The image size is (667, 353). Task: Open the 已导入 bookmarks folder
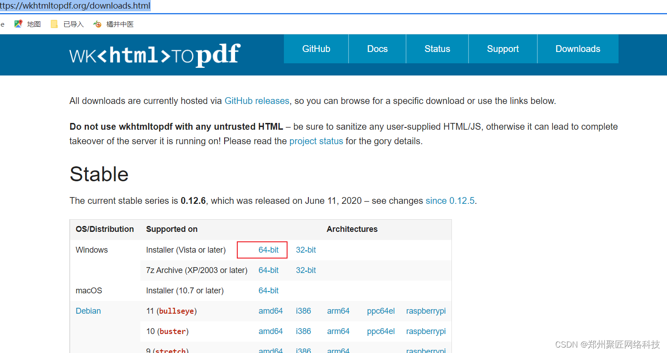(x=67, y=24)
